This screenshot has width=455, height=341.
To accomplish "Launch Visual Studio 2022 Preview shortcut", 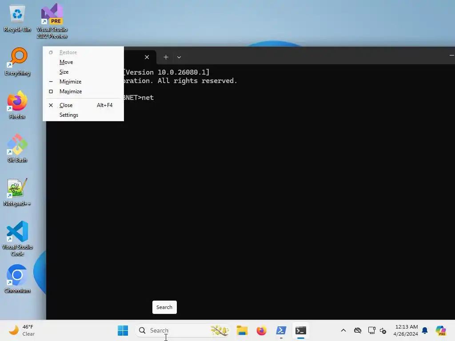I will pos(52,21).
